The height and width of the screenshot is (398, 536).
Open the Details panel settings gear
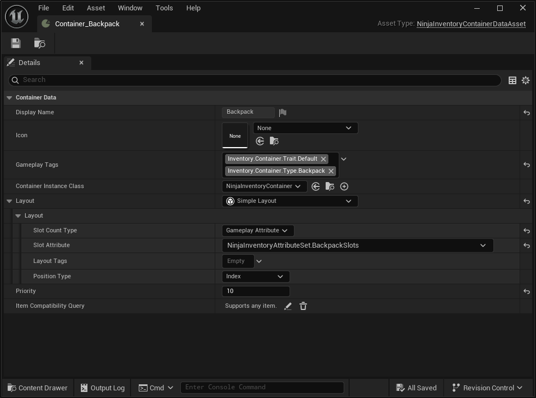525,80
